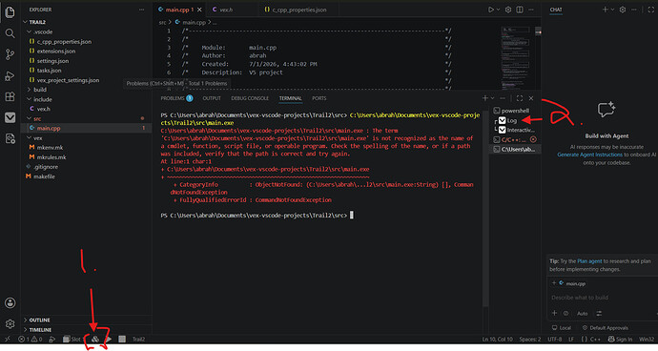Maximize the terminal panel size
Viewport: 658px width, 351px height.
pos(520,98)
